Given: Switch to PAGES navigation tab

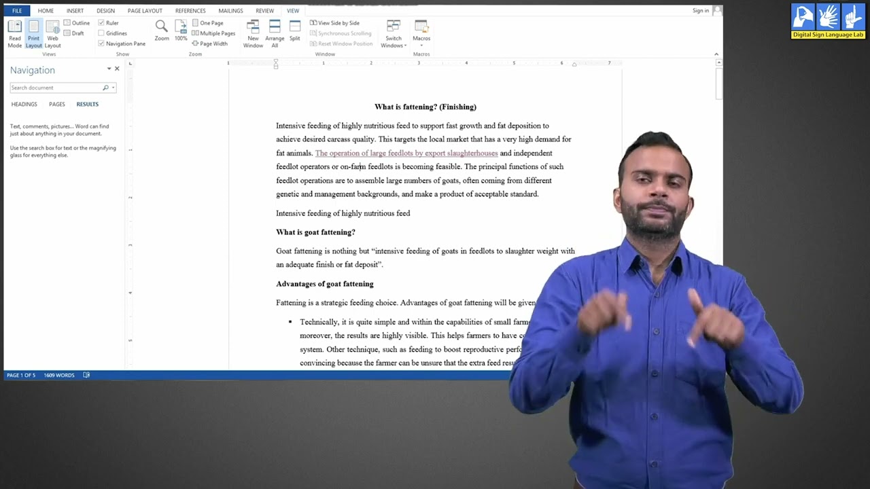Looking at the screenshot, I should click(57, 105).
